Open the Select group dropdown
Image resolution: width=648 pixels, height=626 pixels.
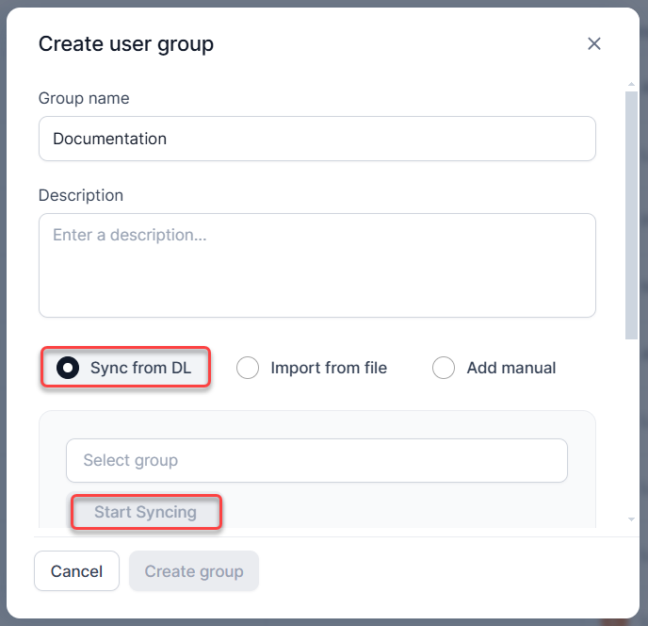(x=316, y=460)
